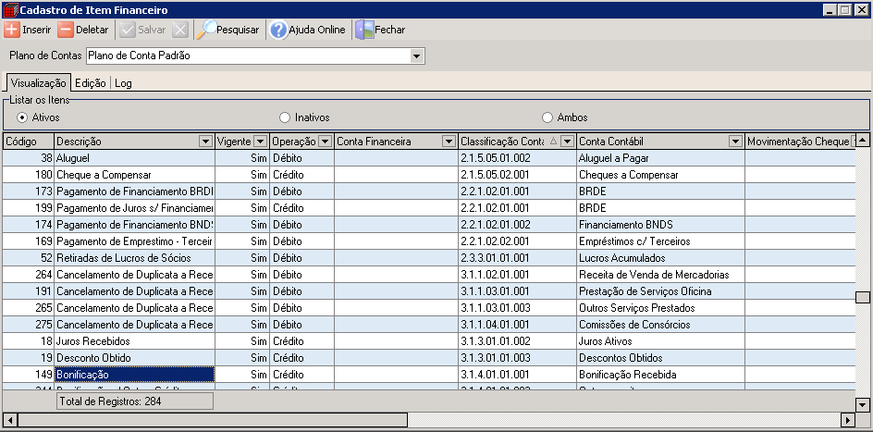Click Comissões de Consórcios cell
Screen dimensions: 873x432
tap(661, 324)
